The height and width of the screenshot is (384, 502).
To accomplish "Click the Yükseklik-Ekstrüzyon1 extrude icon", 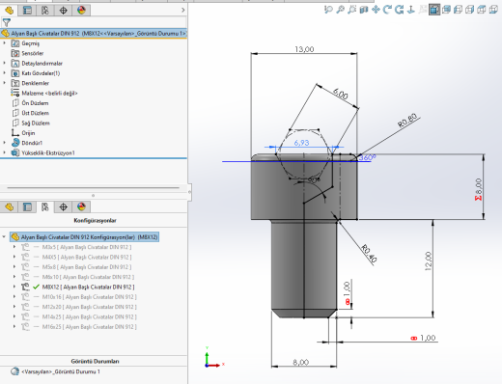I will (x=15, y=152).
